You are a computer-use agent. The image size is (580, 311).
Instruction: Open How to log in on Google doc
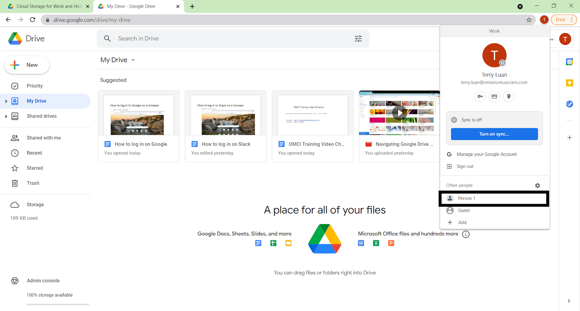point(138,126)
